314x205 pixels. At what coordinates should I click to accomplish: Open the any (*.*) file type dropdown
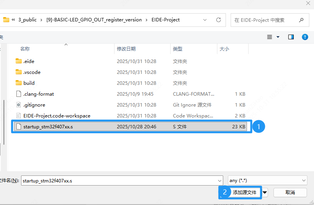(x=267, y=180)
